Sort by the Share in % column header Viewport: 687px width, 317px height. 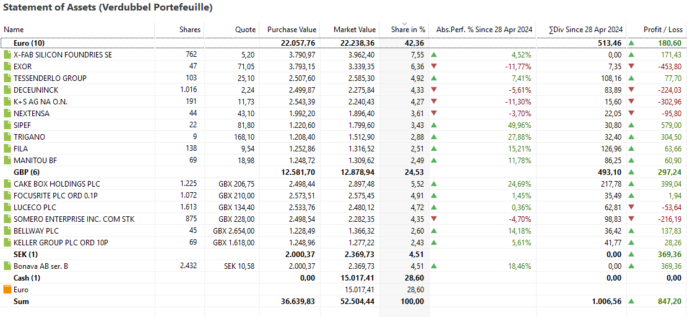[x=404, y=29]
